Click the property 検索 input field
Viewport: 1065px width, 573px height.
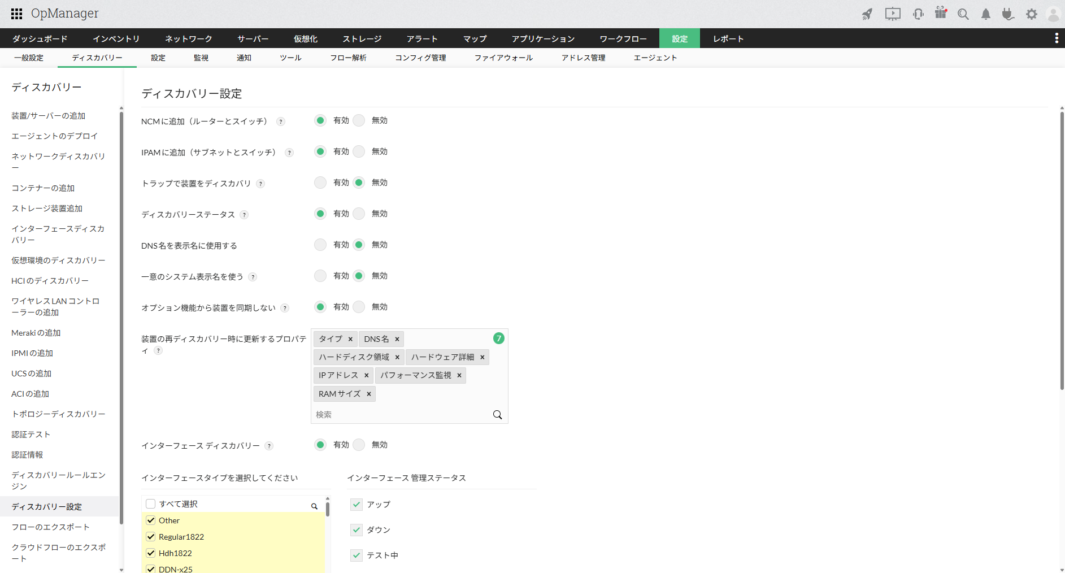tap(402, 415)
